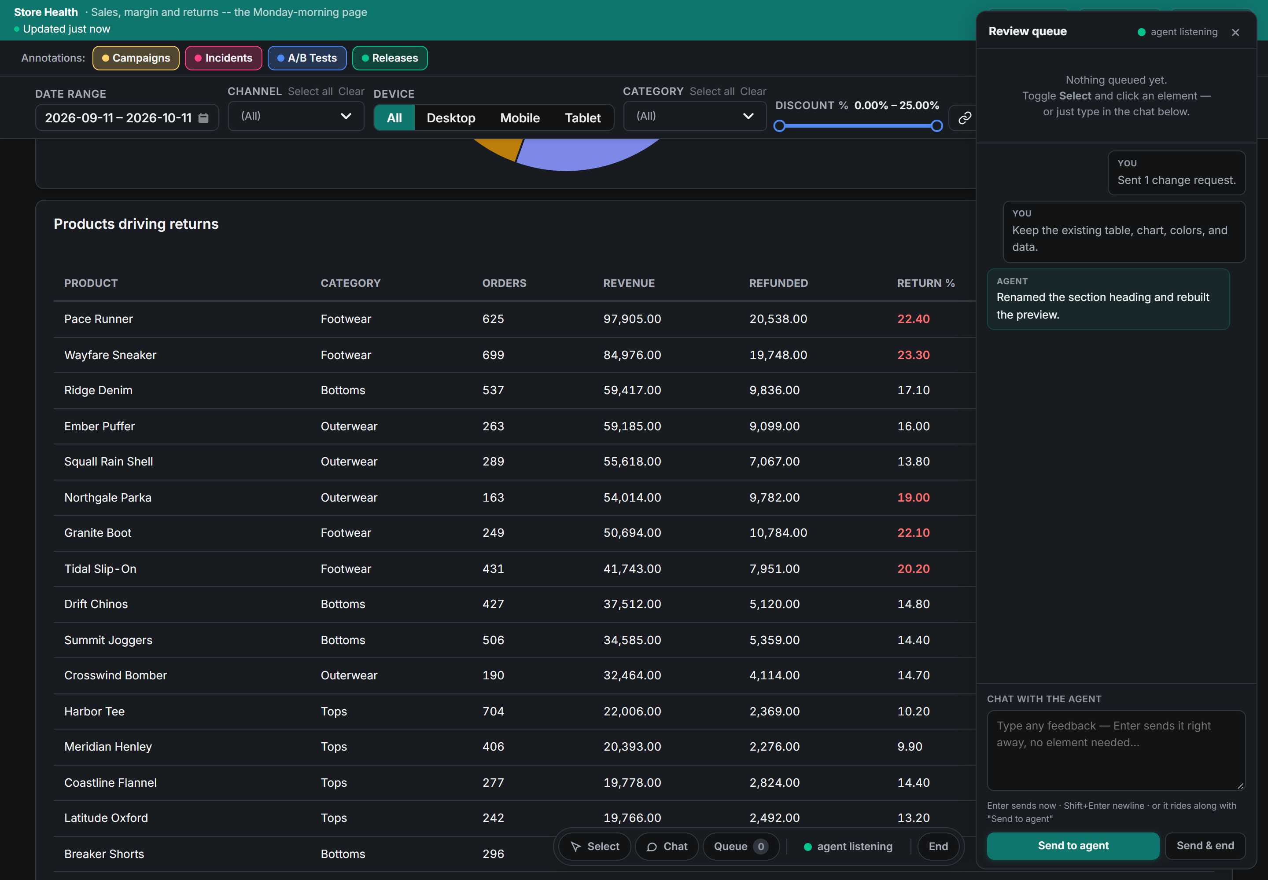
Task: Open Chat from bottom toolbar
Action: coord(667,847)
